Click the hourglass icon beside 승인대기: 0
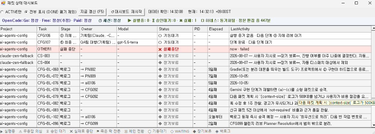 coord(153,21)
